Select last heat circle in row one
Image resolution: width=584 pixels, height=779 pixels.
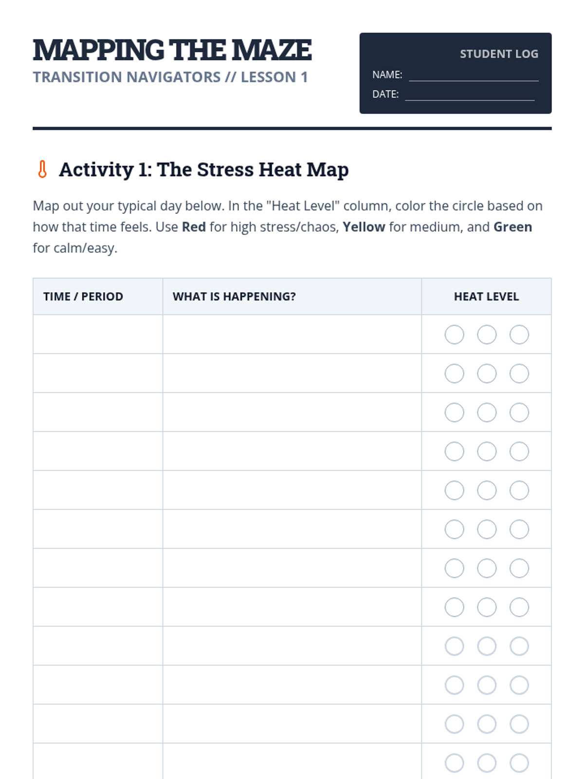519,334
